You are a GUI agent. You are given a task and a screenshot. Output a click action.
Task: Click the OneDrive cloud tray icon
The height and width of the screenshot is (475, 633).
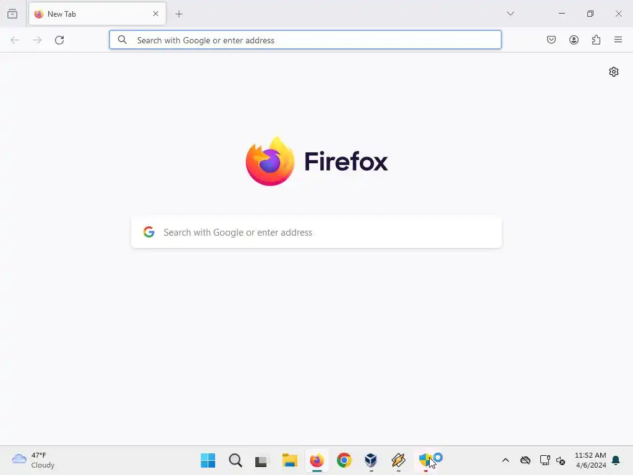[x=525, y=460]
